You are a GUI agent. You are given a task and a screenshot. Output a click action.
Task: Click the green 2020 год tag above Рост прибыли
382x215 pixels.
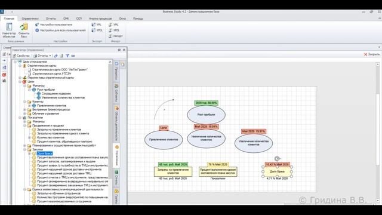(206, 103)
